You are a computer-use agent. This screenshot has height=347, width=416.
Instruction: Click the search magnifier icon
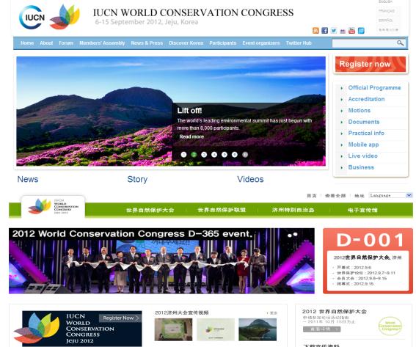(401, 43)
